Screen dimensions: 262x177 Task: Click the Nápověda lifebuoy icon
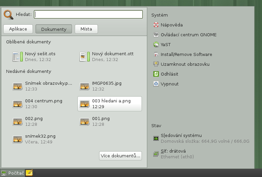click(x=156, y=25)
